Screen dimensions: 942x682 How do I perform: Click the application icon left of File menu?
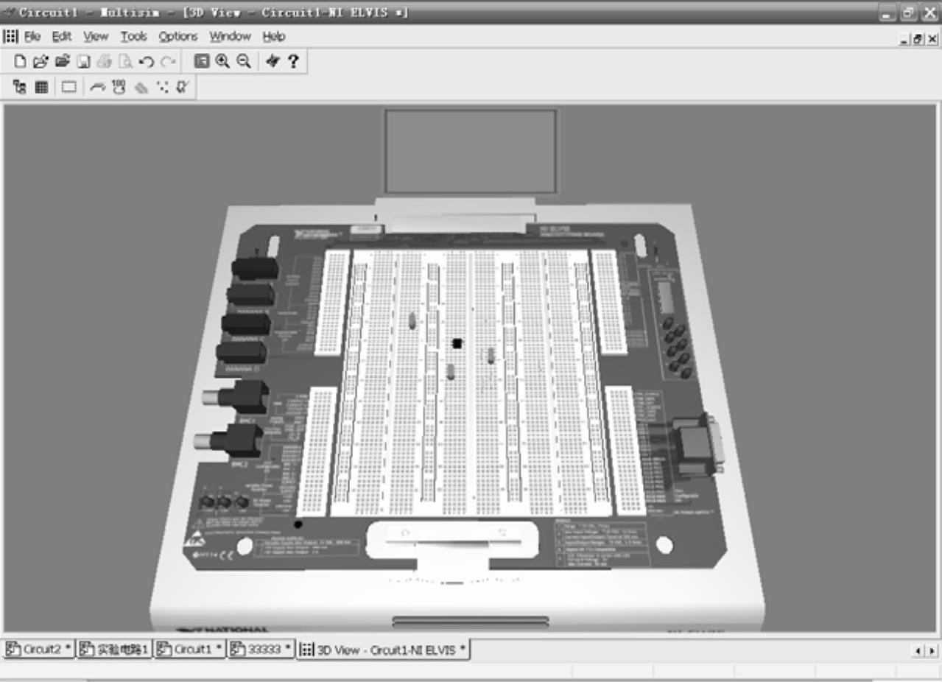point(10,36)
